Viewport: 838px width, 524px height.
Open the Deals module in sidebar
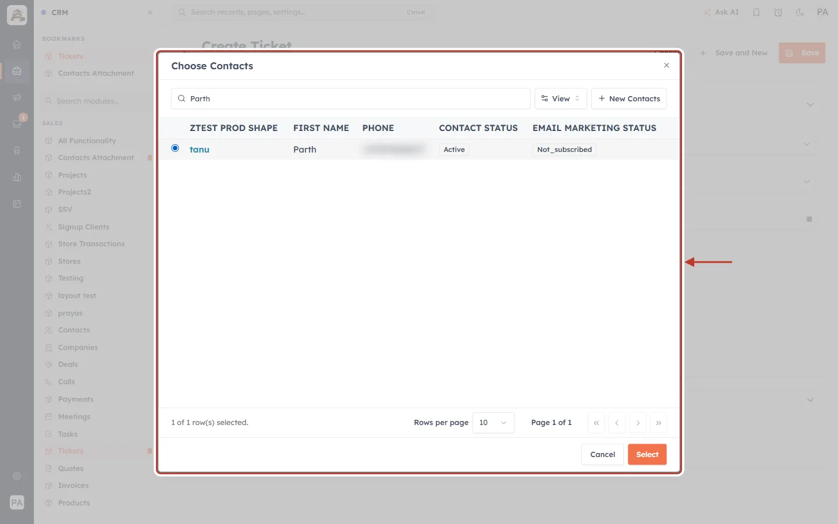[x=68, y=364]
